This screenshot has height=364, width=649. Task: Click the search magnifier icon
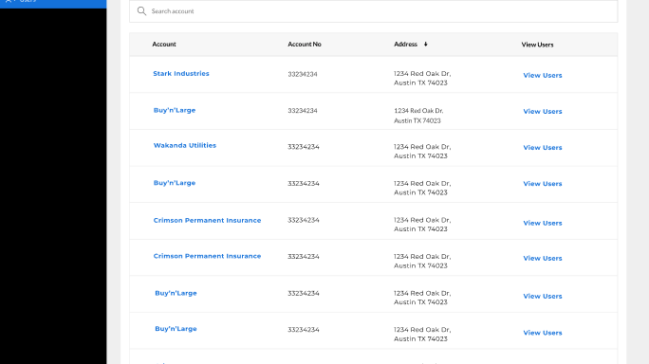click(x=141, y=11)
